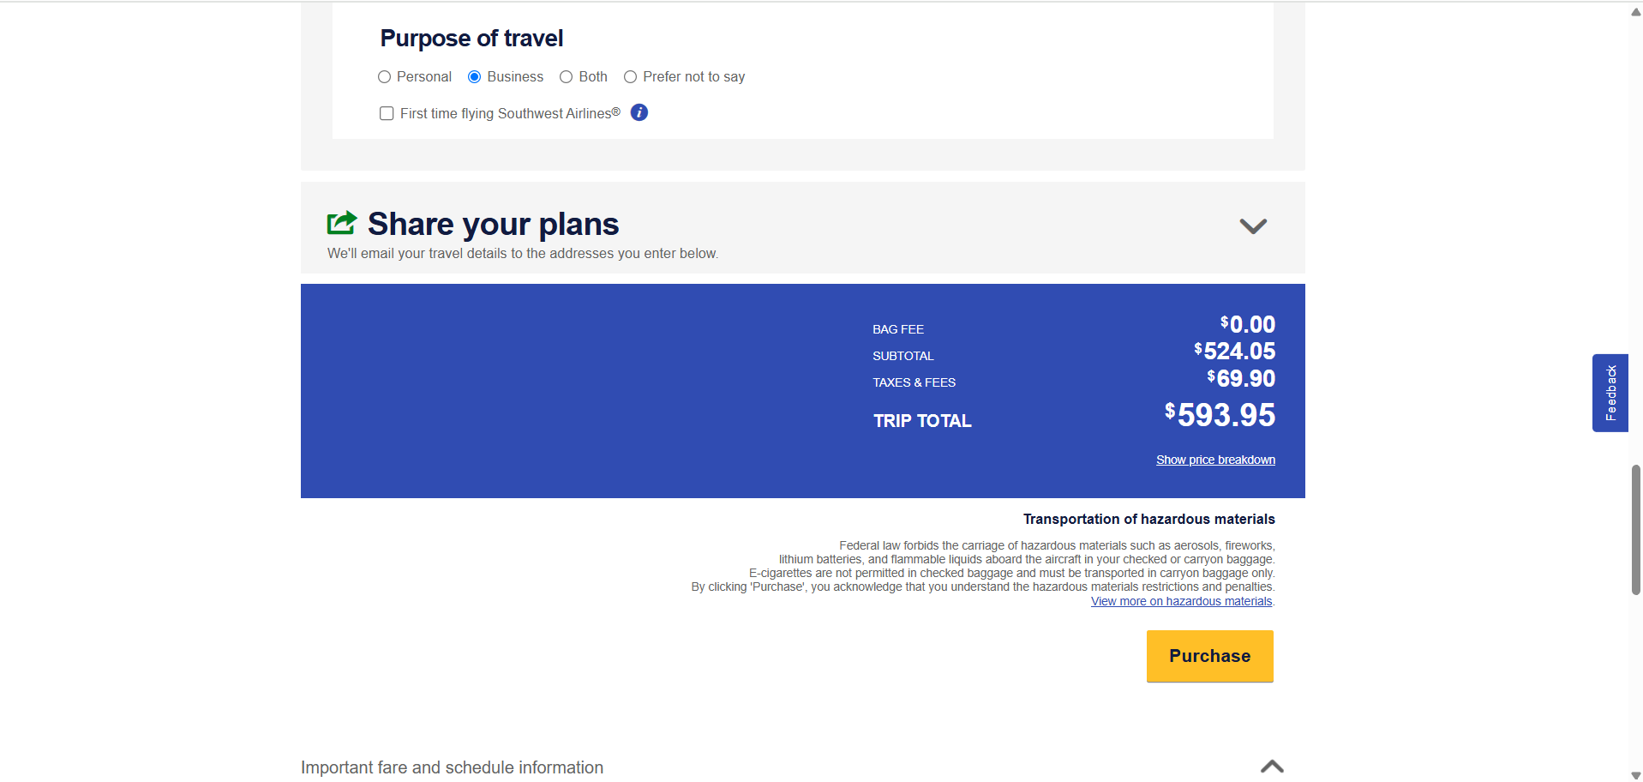Screen dimensions: 1643x782
Task: Collapse Important fare and schedule information
Action: pos(1272,767)
